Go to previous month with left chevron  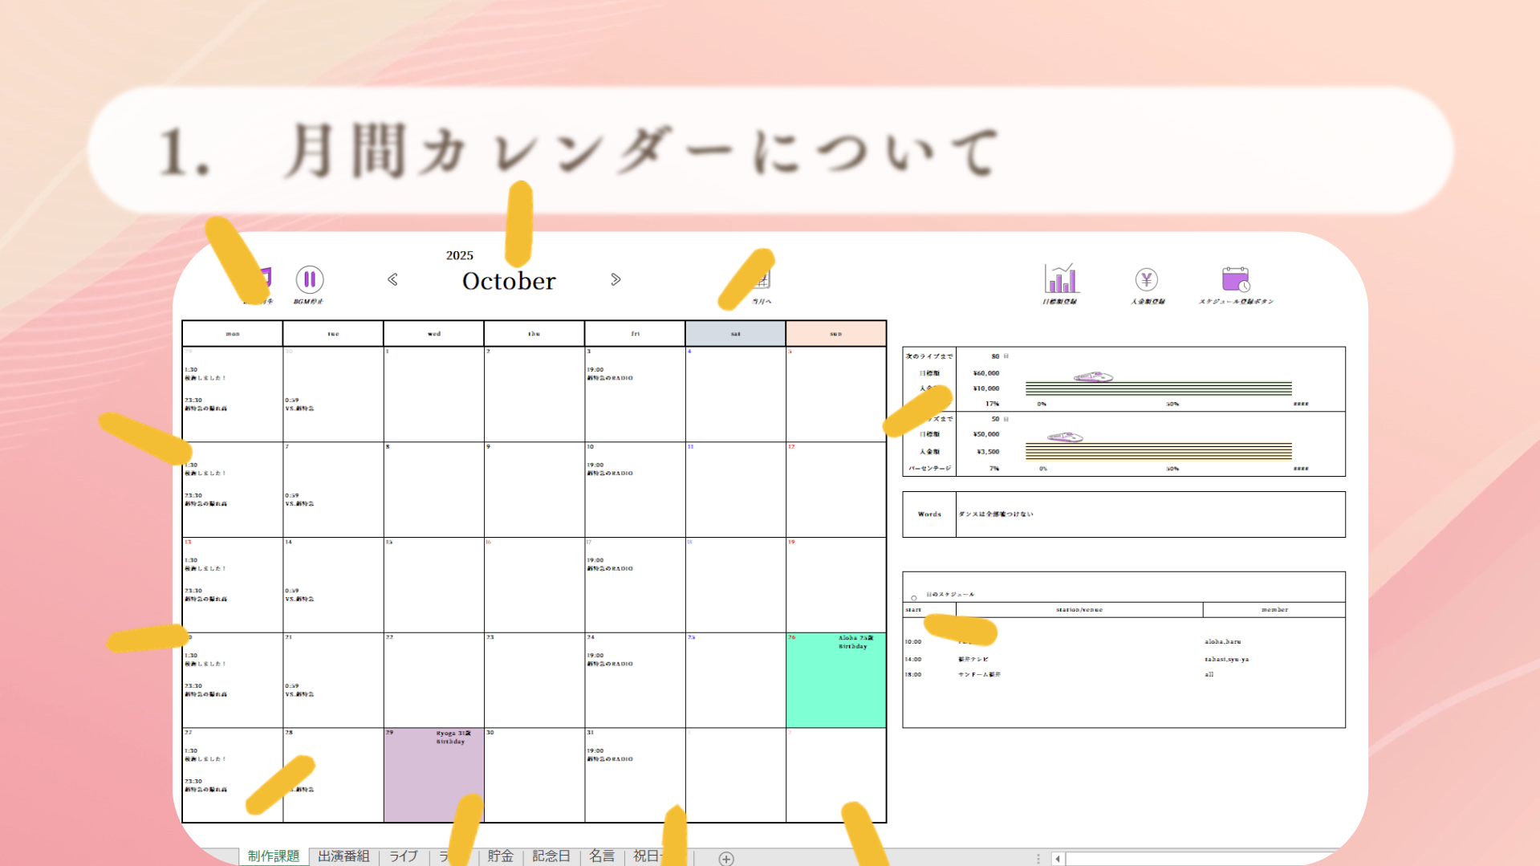(x=392, y=279)
